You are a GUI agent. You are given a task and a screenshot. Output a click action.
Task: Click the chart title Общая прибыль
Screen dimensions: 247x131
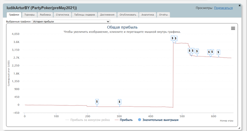pyautogui.click(x=122, y=27)
